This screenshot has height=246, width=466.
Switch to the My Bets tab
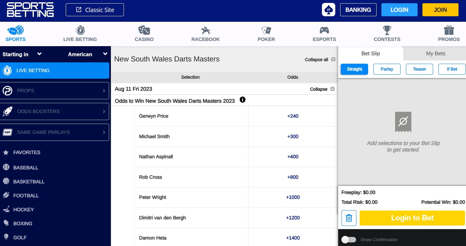coord(435,53)
